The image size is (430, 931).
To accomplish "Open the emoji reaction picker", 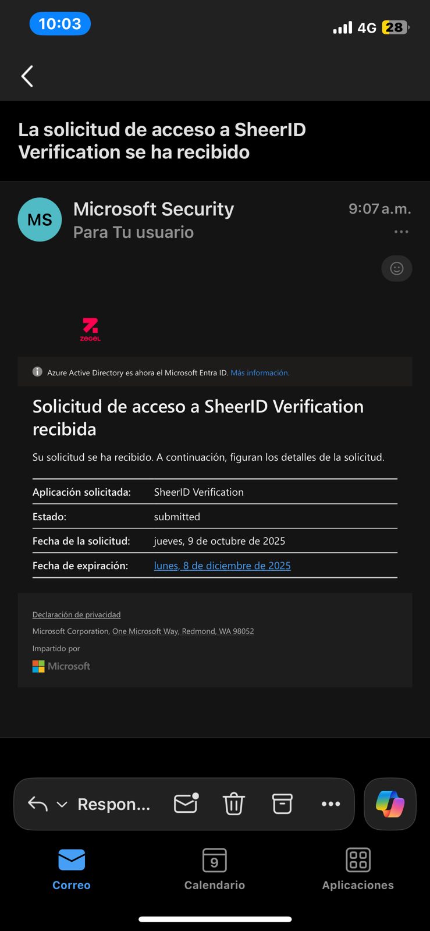I will tap(396, 268).
